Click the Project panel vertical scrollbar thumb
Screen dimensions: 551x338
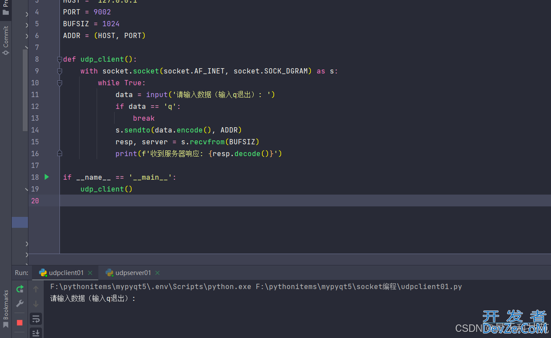25,90
